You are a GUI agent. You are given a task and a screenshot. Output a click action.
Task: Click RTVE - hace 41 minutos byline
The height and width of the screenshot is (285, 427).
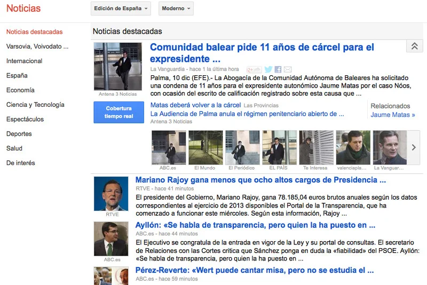(165, 188)
